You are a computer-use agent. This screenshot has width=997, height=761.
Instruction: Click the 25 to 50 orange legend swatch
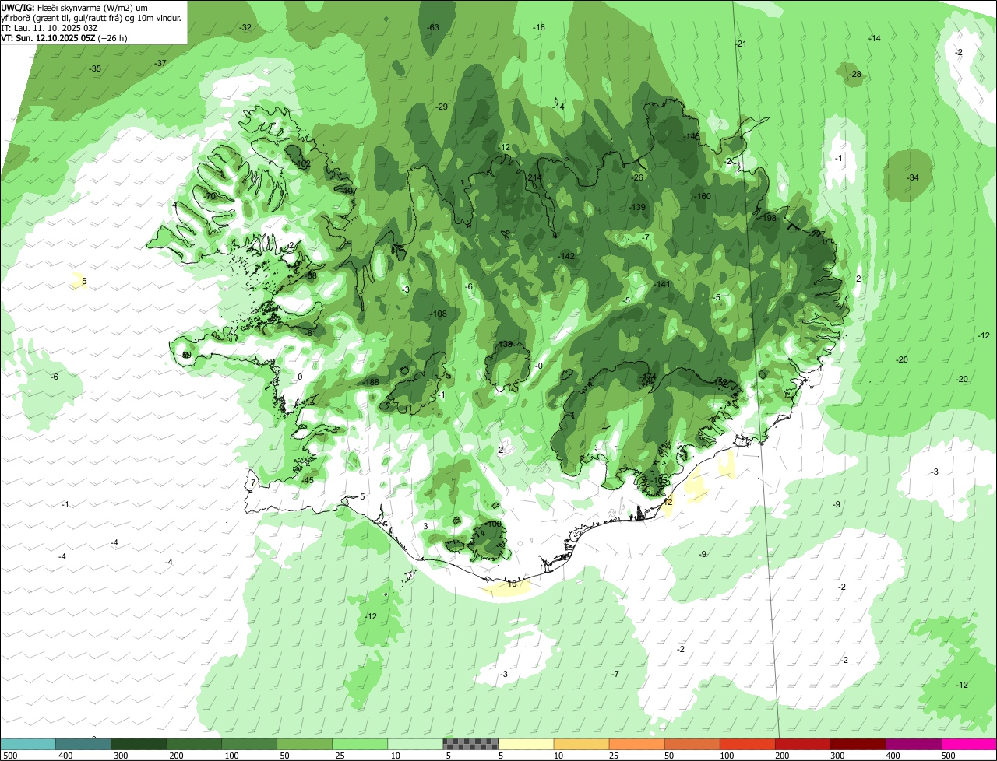pyautogui.click(x=636, y=744)
